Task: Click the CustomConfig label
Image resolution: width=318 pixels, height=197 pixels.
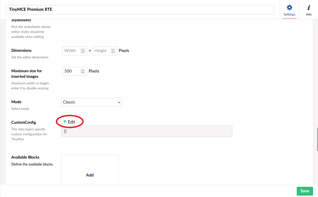Action: point(23,122)
